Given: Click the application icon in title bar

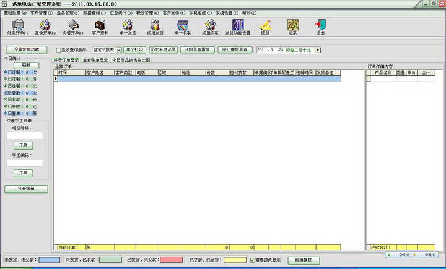Looking at the screenshot, I should (4, 4).
